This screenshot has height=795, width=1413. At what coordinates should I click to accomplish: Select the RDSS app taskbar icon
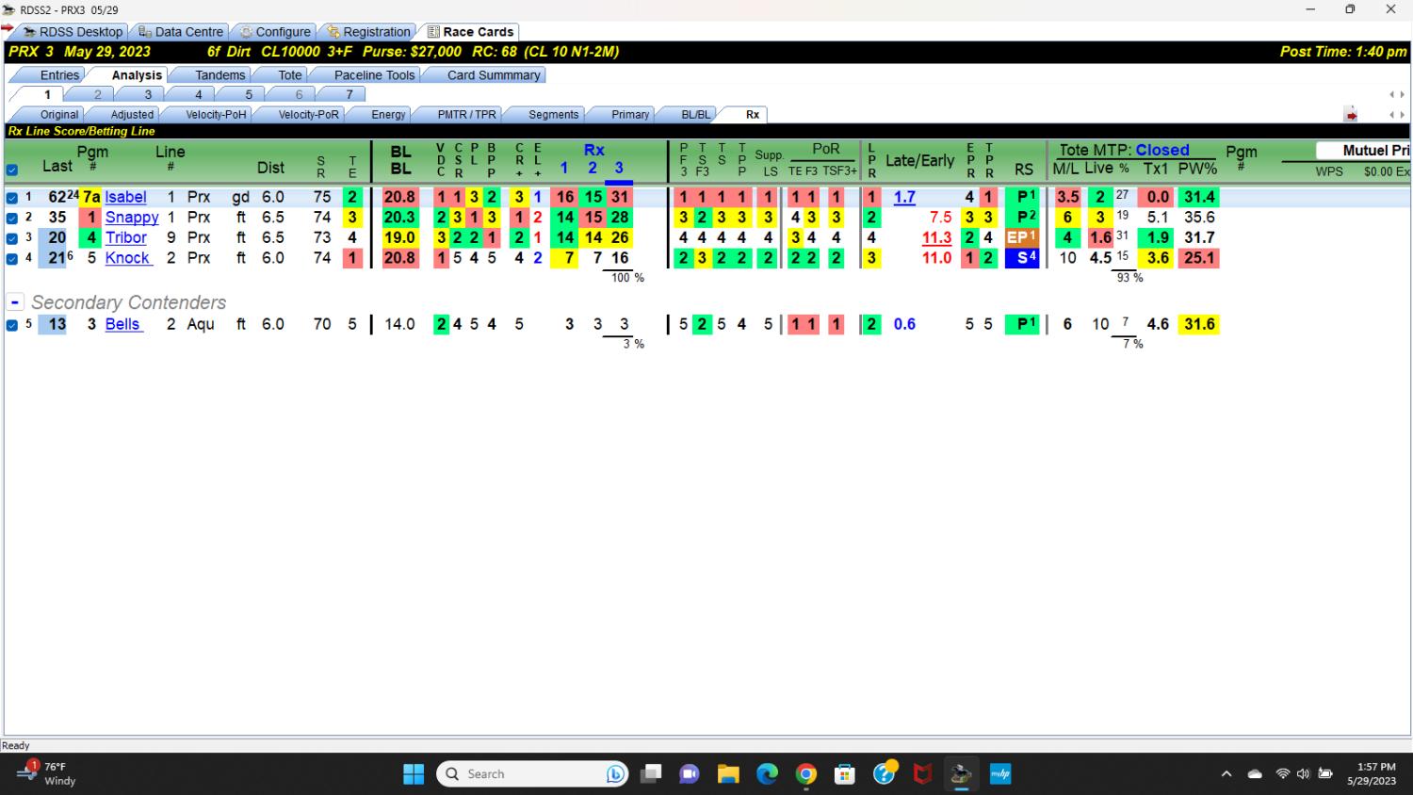pos(961,774)
